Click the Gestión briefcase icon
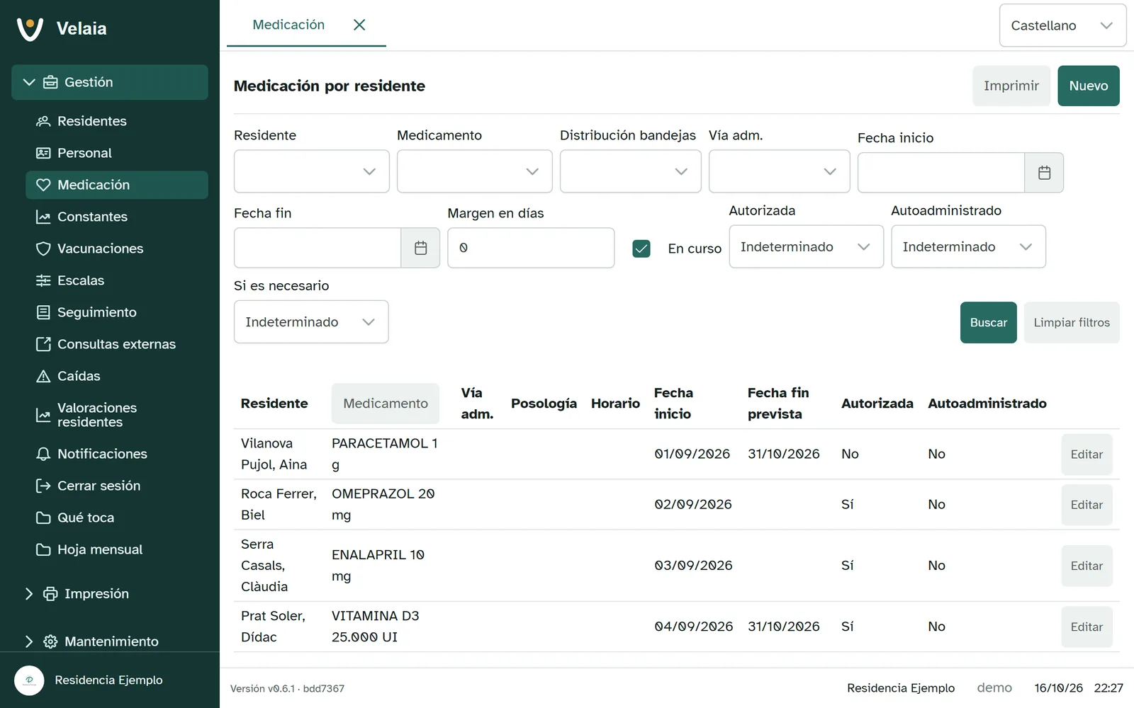 pyautogui.click(x=50, y=82)
